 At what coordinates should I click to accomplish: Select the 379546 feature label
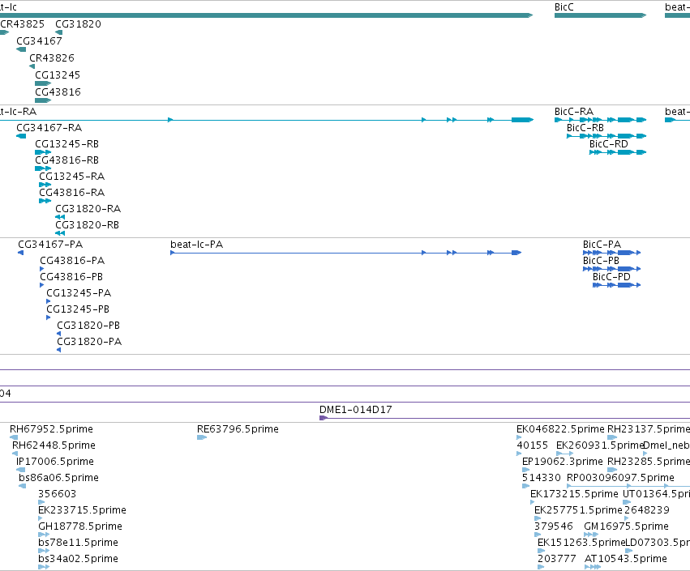point(554,526)
